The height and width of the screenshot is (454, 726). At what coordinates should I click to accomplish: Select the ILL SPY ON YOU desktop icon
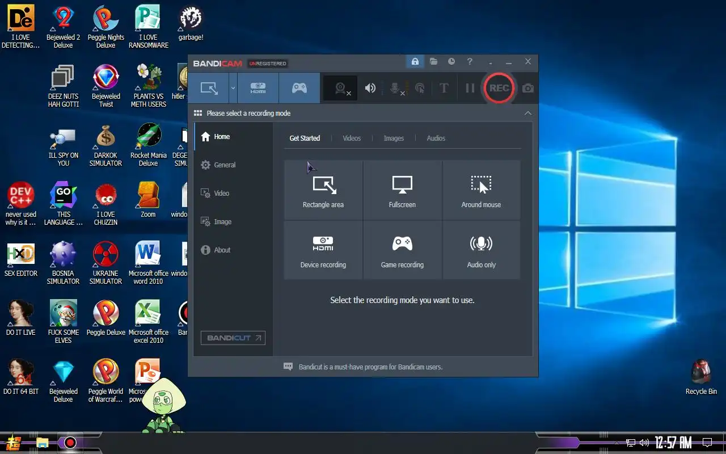[63, 145]
